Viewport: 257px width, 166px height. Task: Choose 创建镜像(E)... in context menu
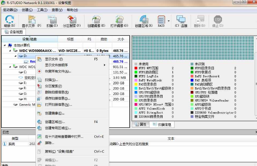72,113
